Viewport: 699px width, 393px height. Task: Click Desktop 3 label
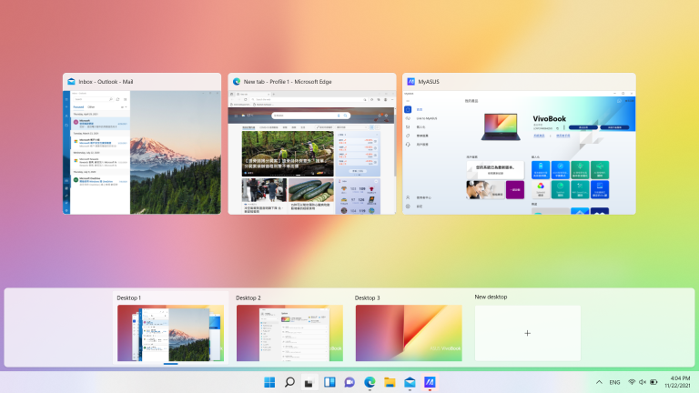pos(368,297)
